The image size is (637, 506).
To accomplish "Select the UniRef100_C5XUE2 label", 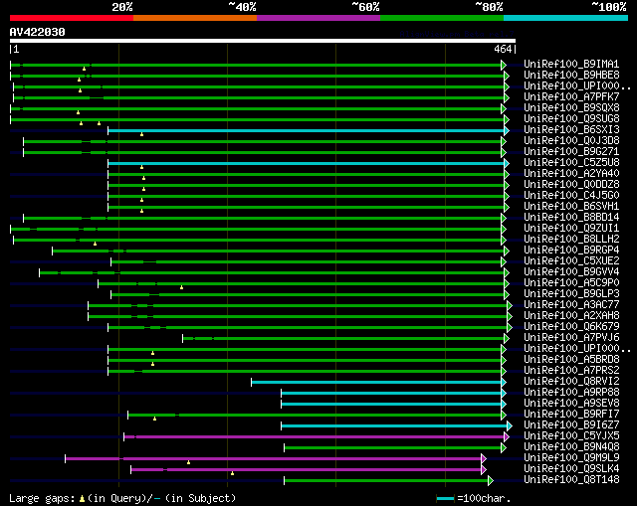I will coord(571,261).
